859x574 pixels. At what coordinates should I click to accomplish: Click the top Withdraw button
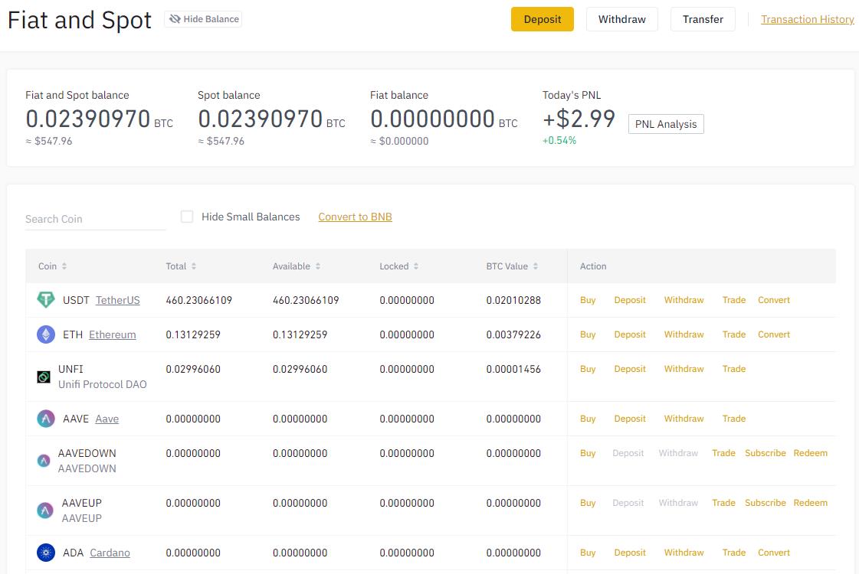pos(621,19)
